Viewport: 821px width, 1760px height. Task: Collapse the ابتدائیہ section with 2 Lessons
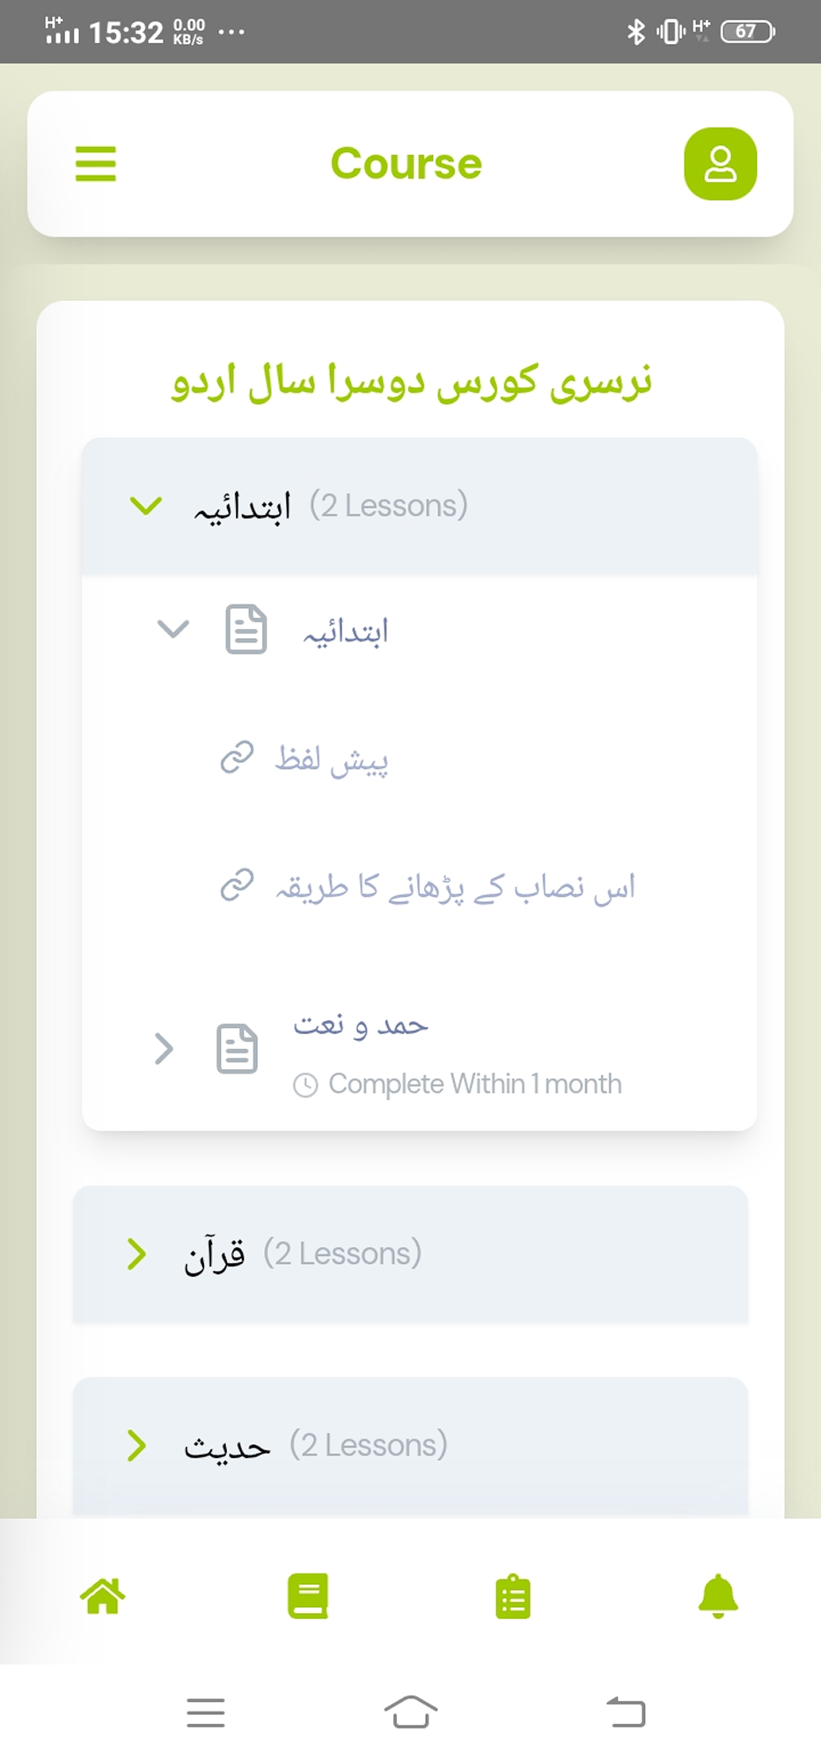pos(146,506)
